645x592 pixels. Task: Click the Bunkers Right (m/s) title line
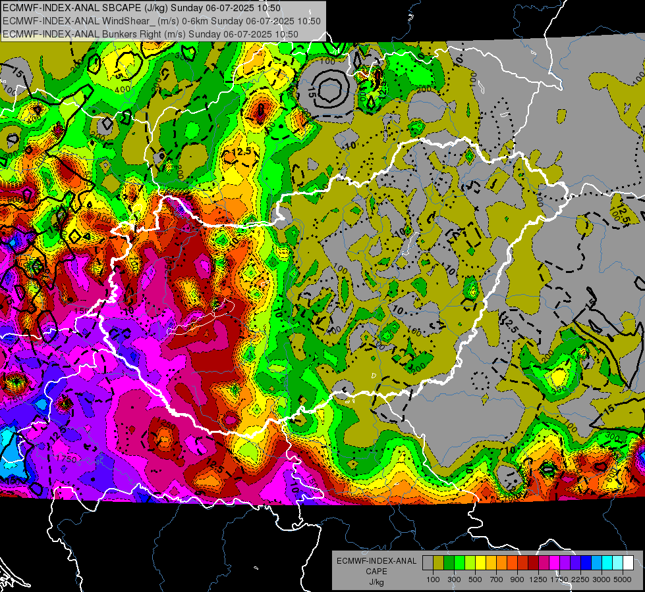point(150,34)
